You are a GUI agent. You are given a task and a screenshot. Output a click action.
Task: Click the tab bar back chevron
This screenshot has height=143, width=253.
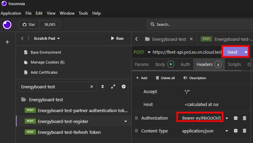coord(136,39)
